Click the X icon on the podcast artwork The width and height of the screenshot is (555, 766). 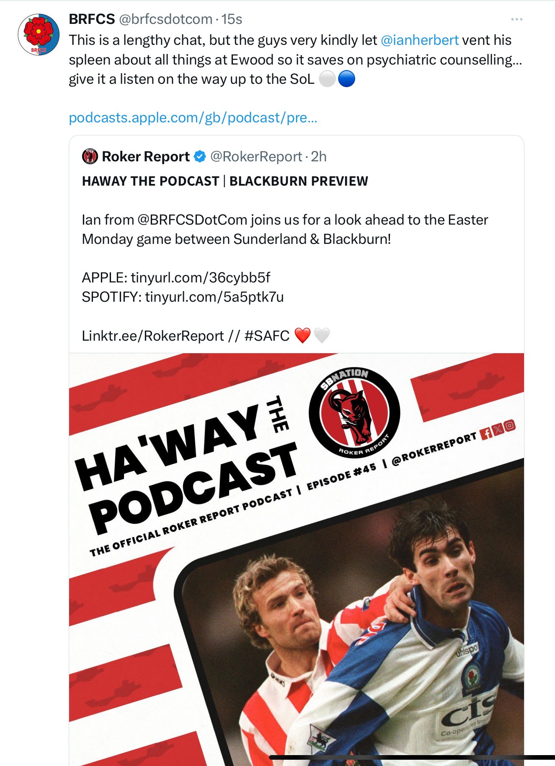[x=498, y=430]
